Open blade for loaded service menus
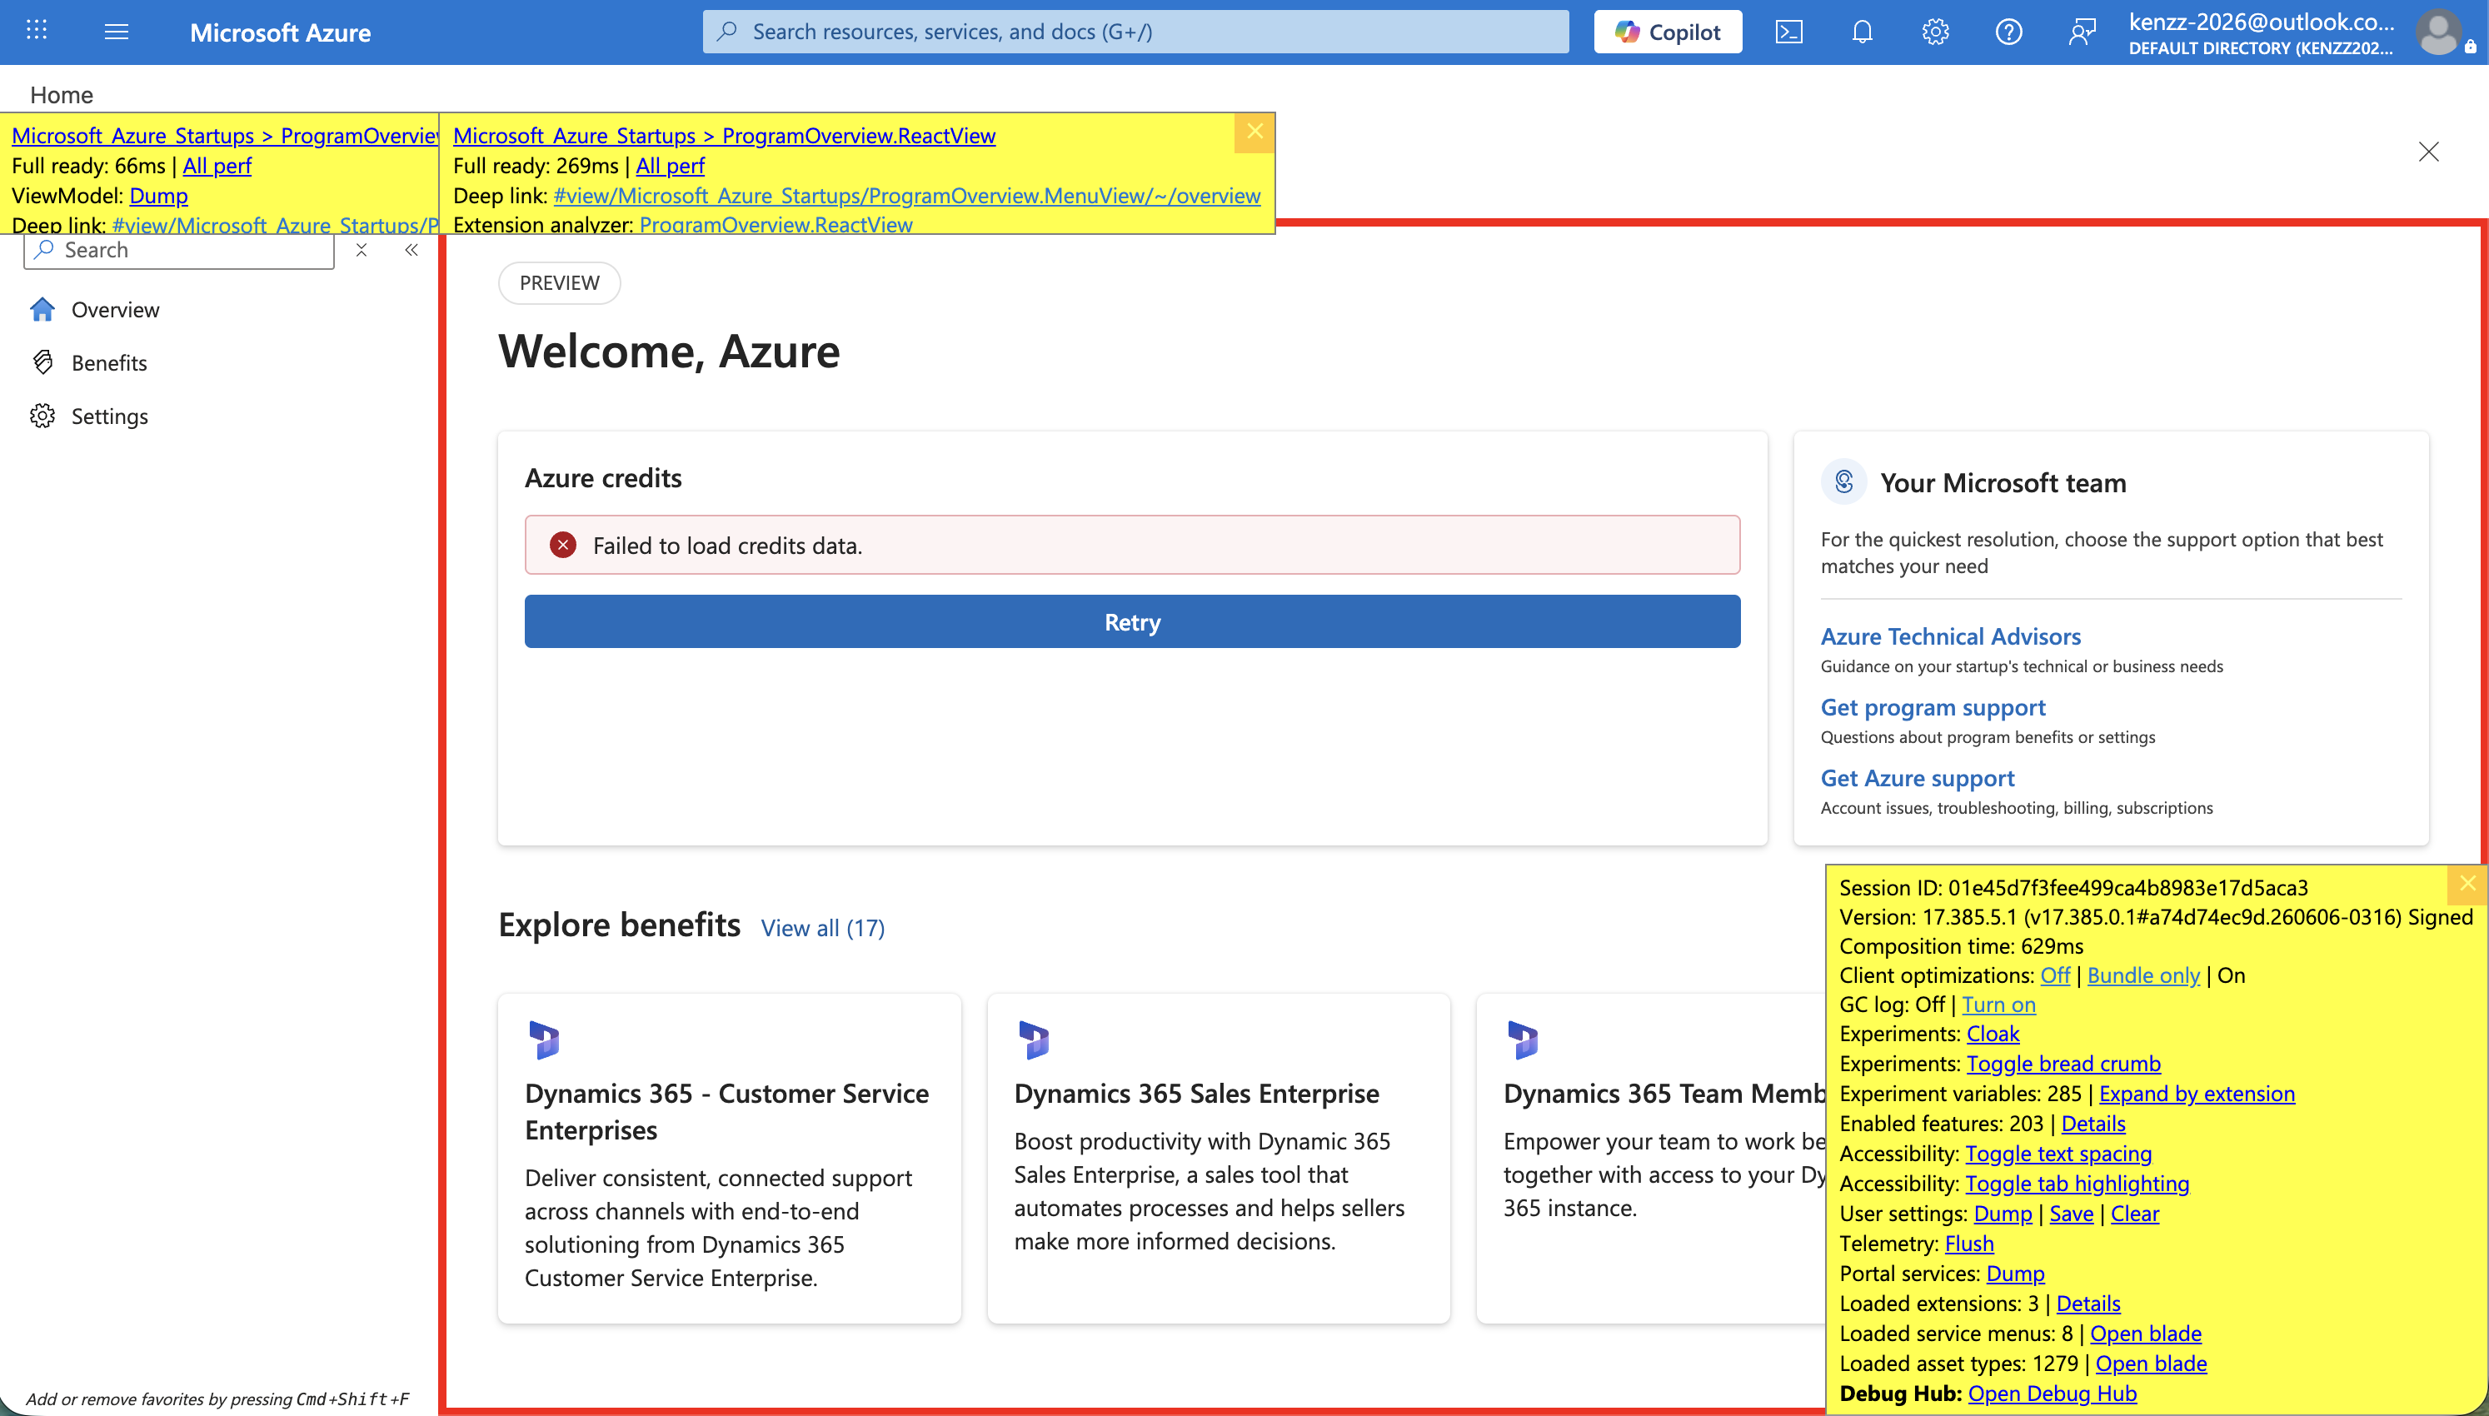The height and width of the screenshot is (1416, 2489). pos(2146,1334)
